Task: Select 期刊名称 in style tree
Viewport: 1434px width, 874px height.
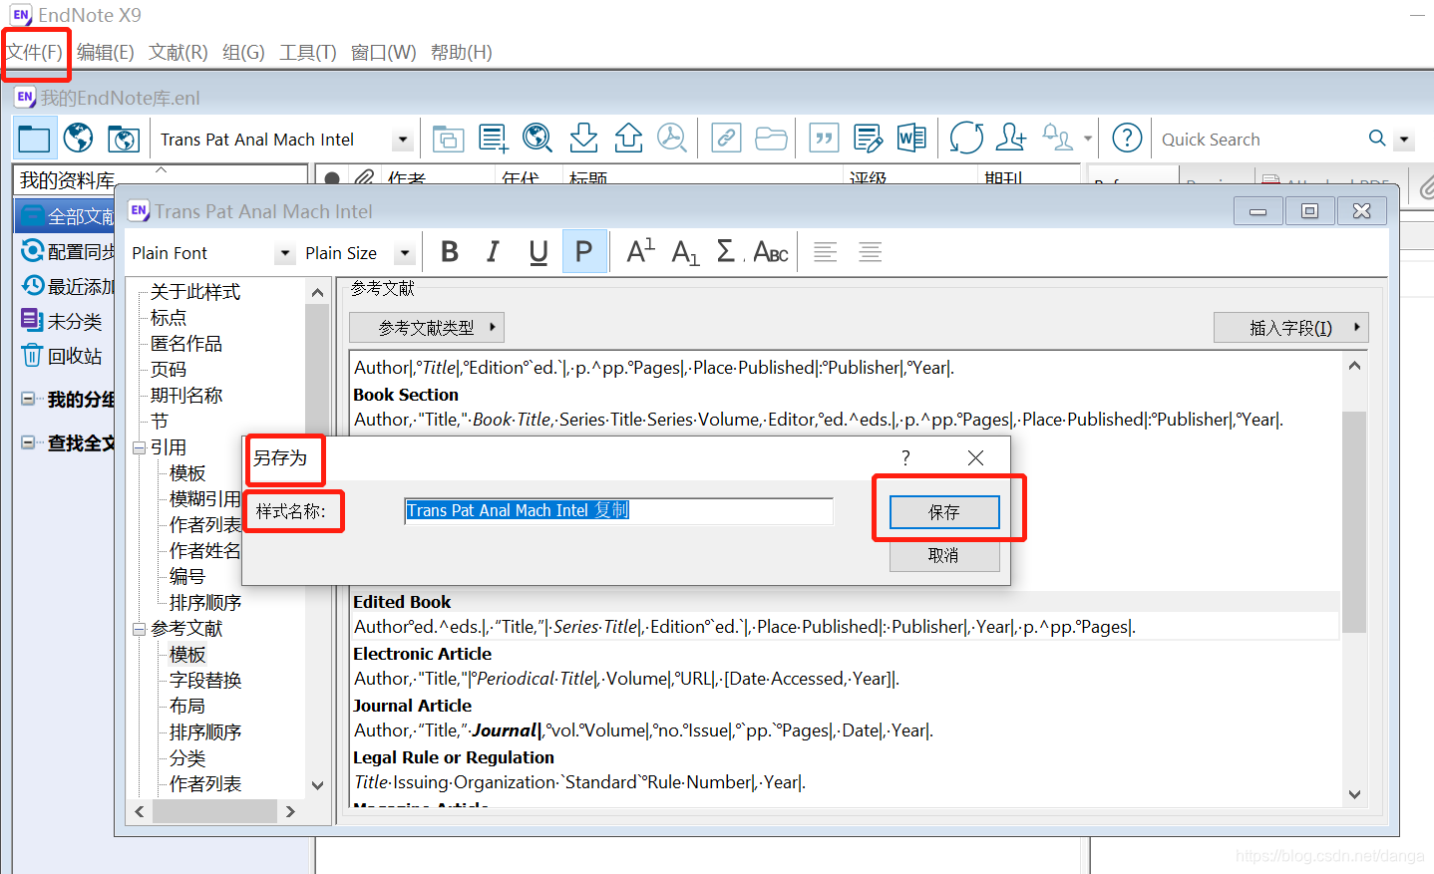Action: coord(186,396)
